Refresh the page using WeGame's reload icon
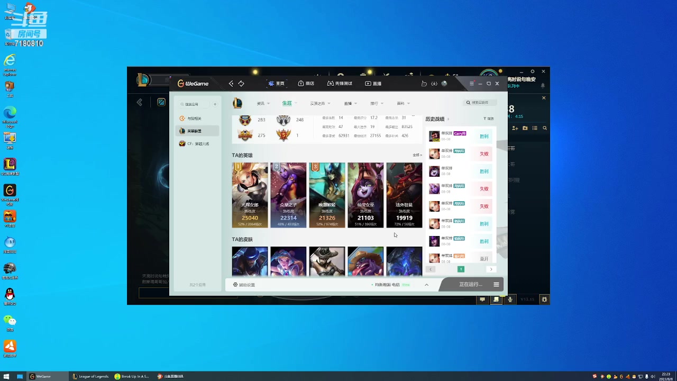The width and height of the screenshot is (677, 381). tap(241, 84)
